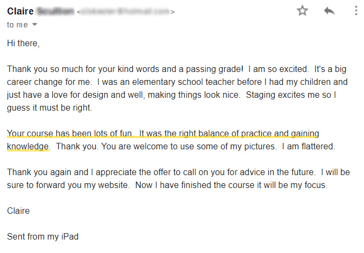
Task: Click the highlighted 'Your course has been lots of fun' text
Action: (x=70, y=133)
